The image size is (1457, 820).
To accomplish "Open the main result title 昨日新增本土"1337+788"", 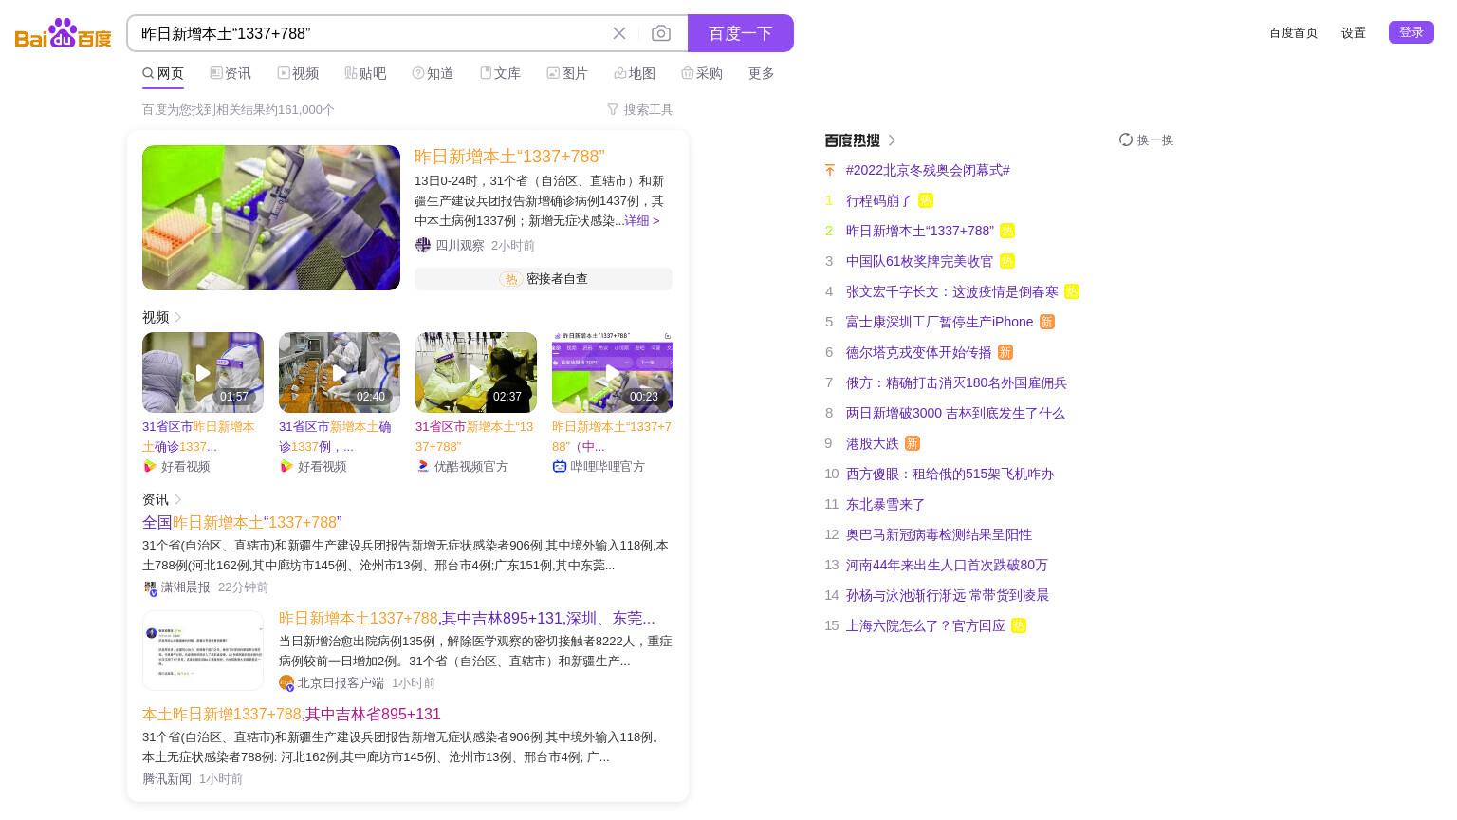I will tap(509, 157).
